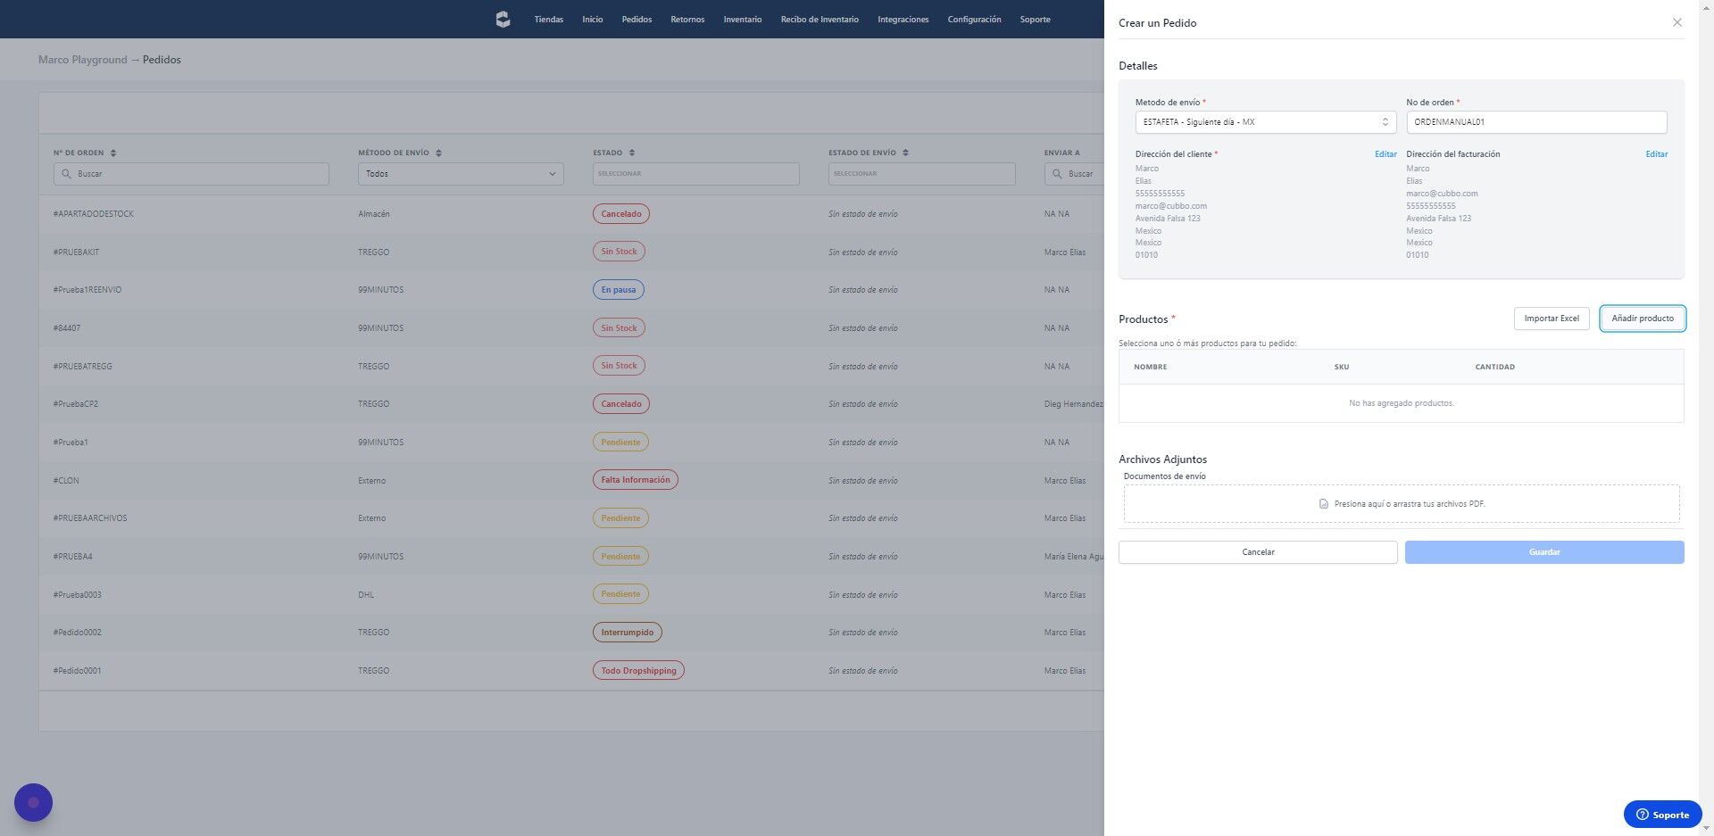Click Importar Excel button
The image size is (1714, 836).
[1552, 319]
